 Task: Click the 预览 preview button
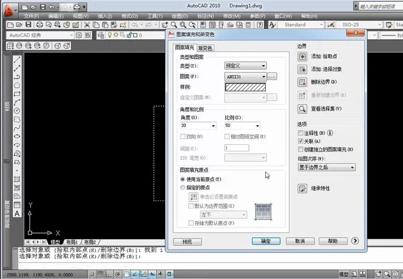pyautogui.click(x=187, y=242)
